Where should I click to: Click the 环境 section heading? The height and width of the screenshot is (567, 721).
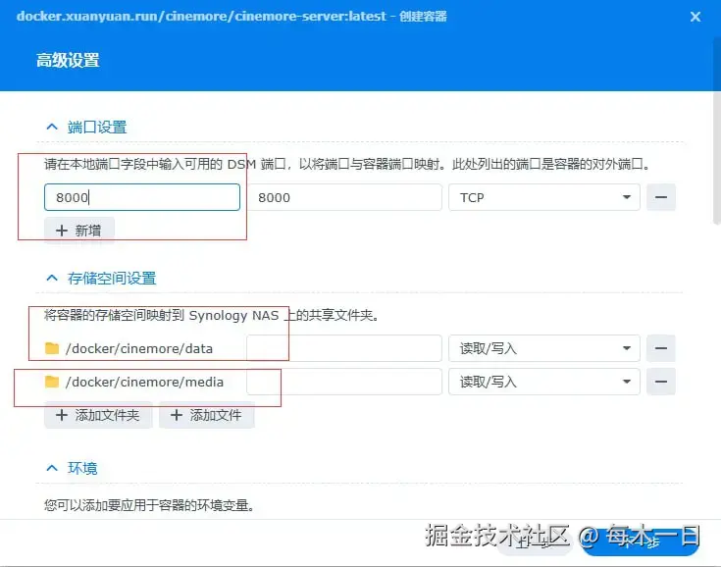82,468
